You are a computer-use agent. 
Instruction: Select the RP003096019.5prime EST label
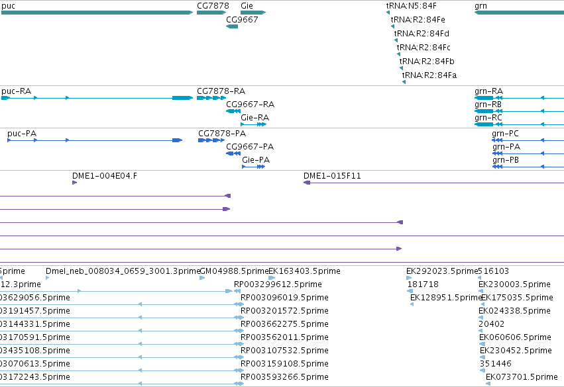pyautogui.click(x=284, y=298)
